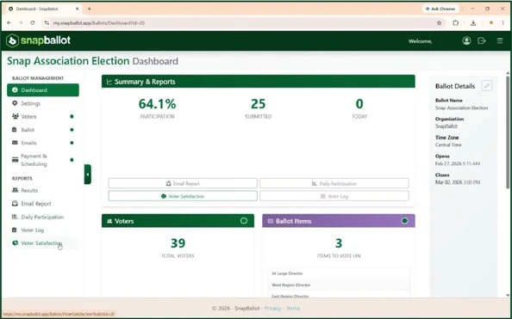Screen dimensions: 512x319
Task: Select the Dashboard - SnapBallot browser tab
Action: tap(43, 9)
